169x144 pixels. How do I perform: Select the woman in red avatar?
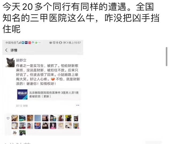30,126
